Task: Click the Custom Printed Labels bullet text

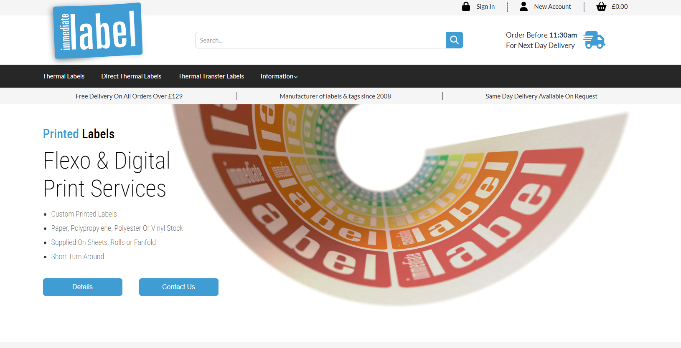Action: click(x=84, y=214)
